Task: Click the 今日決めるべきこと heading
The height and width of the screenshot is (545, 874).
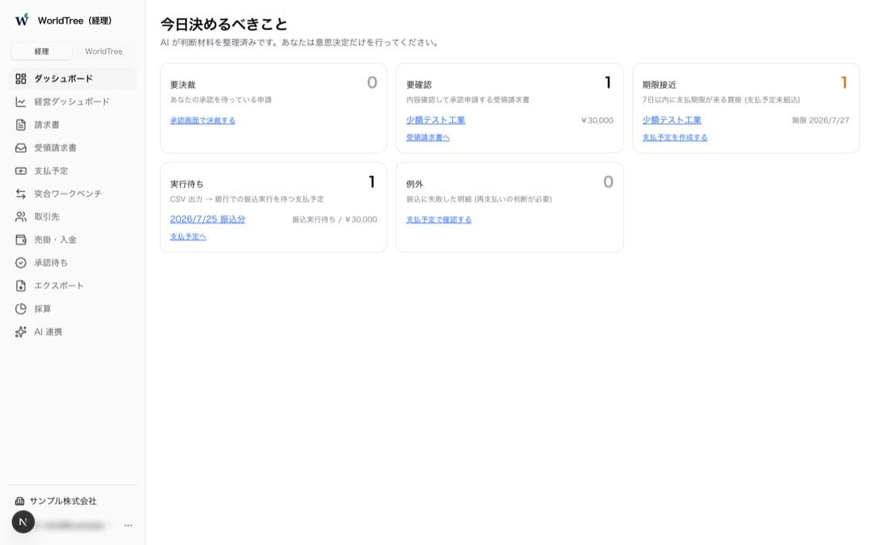Action: coord(224,24)
